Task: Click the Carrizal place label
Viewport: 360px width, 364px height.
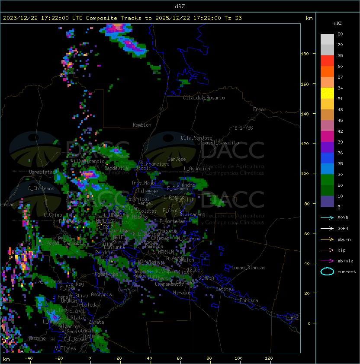Action: [x=128, y=290]
